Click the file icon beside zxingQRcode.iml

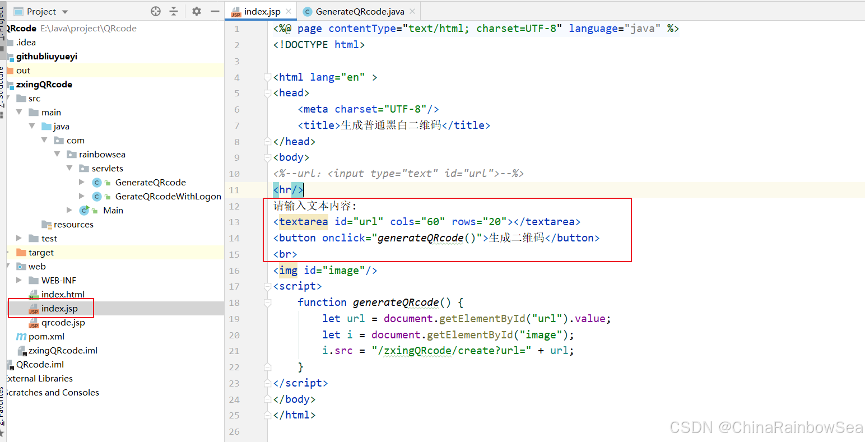[x=21, y=351]
